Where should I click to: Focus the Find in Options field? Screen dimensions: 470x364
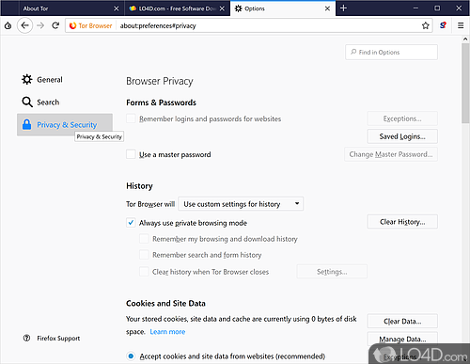[391, 52]
